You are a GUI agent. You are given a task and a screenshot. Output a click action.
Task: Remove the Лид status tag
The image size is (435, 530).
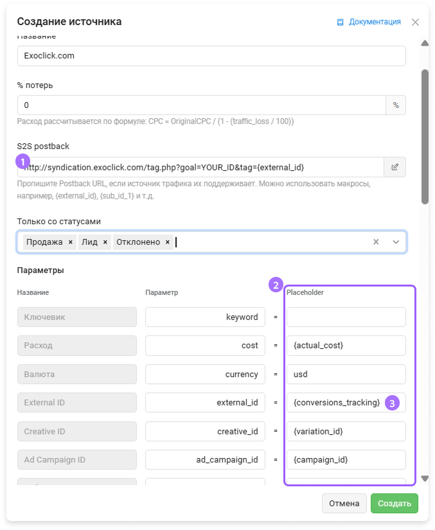click(105, 242)
